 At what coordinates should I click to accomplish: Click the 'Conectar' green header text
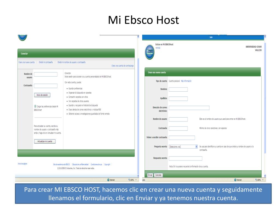[x=24, y=54]
